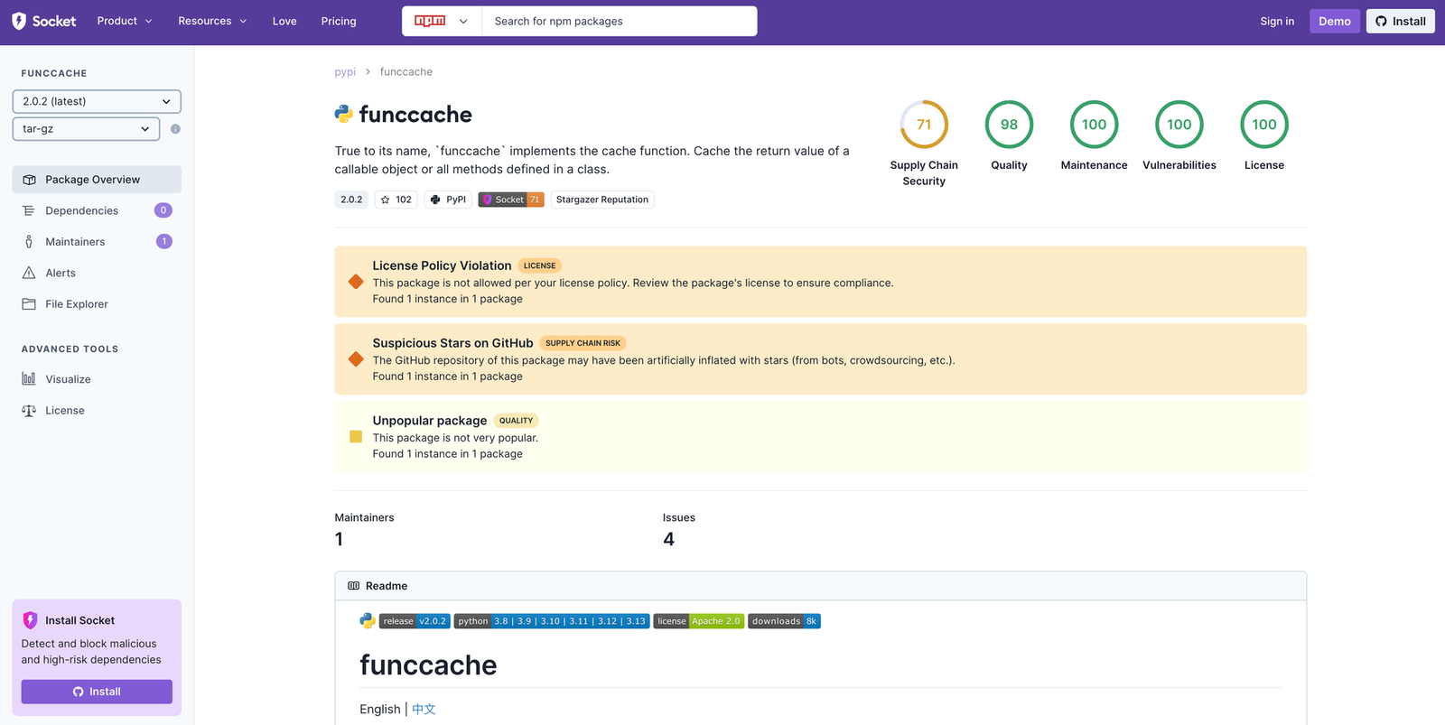Click the Readme book icon
This screenshot has width=1445, height=725.
tap(354, 586)
